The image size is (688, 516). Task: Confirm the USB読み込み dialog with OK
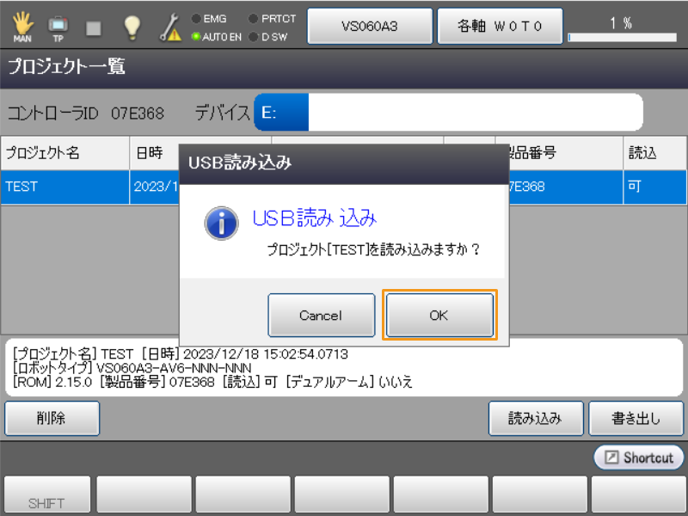(x=439, y=315)
